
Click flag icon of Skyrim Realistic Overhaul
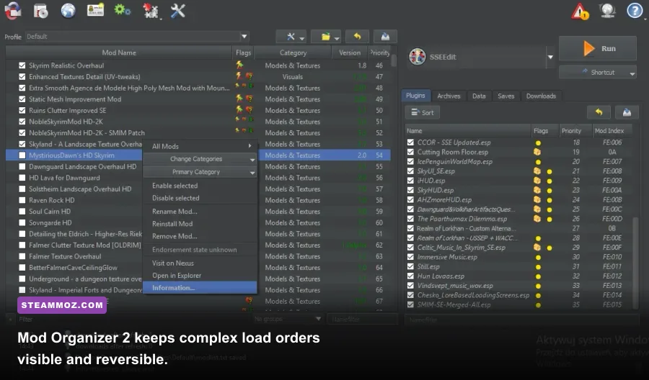click(239, 65)
